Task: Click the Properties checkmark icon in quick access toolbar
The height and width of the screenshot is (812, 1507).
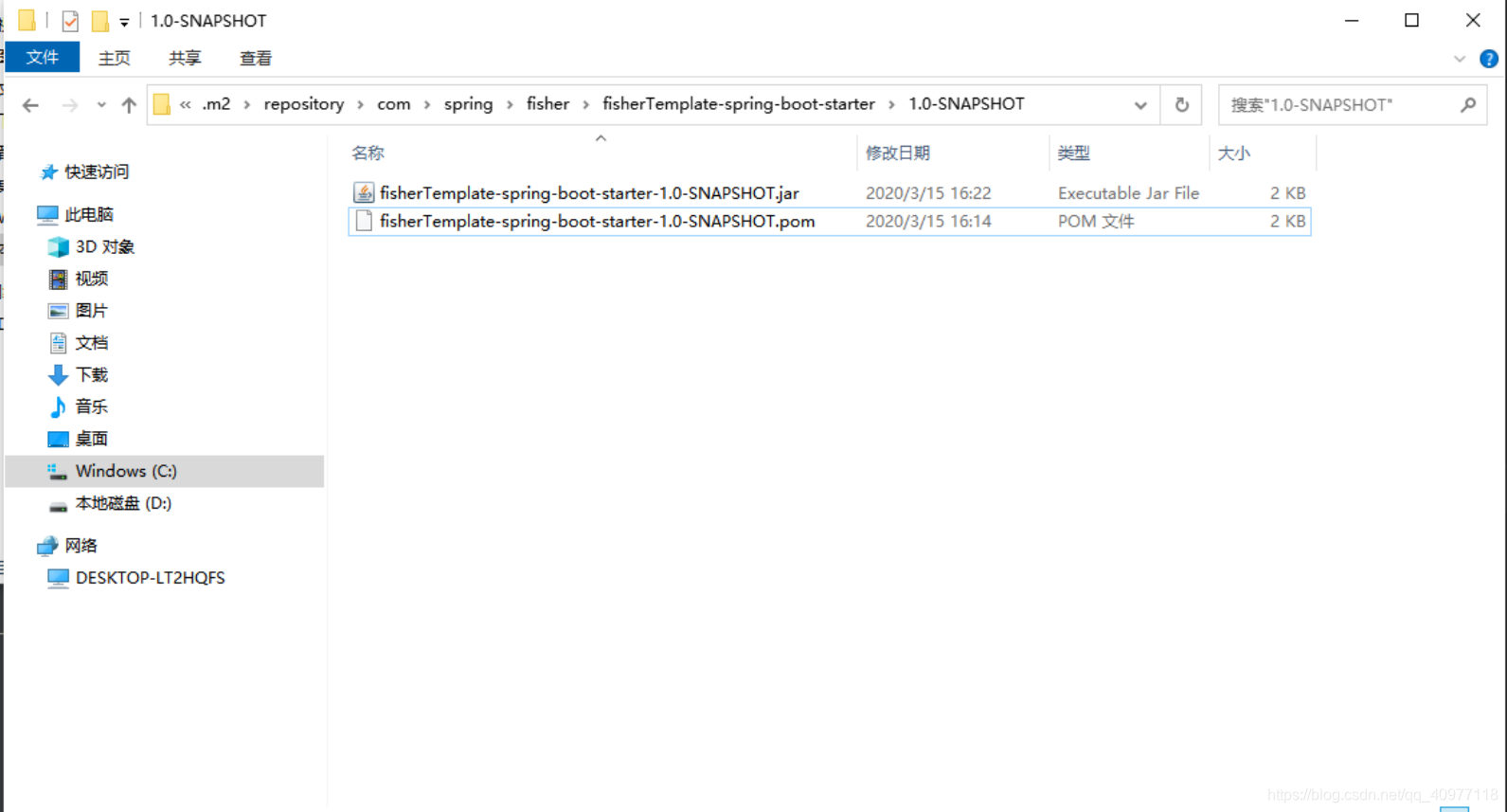Action: point(70,20)
